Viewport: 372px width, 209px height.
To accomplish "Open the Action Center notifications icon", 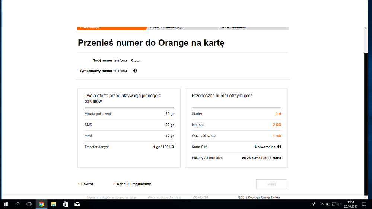I will point(364,204).
